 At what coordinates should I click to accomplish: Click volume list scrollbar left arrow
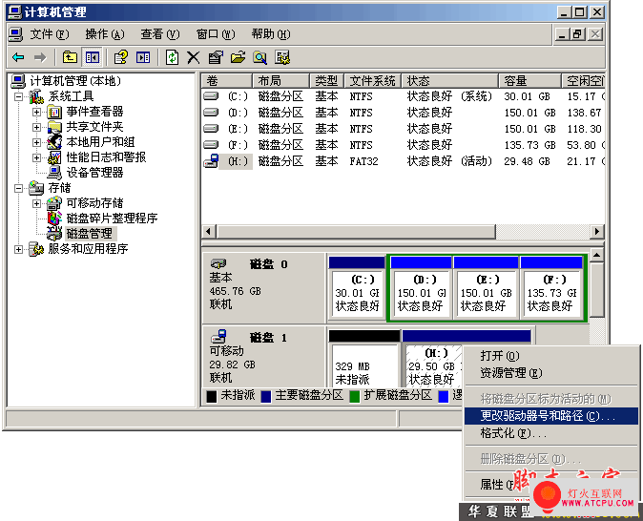[208, 231]
